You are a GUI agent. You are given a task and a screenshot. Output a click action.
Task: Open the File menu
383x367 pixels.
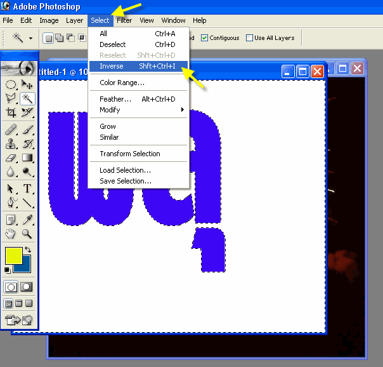point(8,20)
